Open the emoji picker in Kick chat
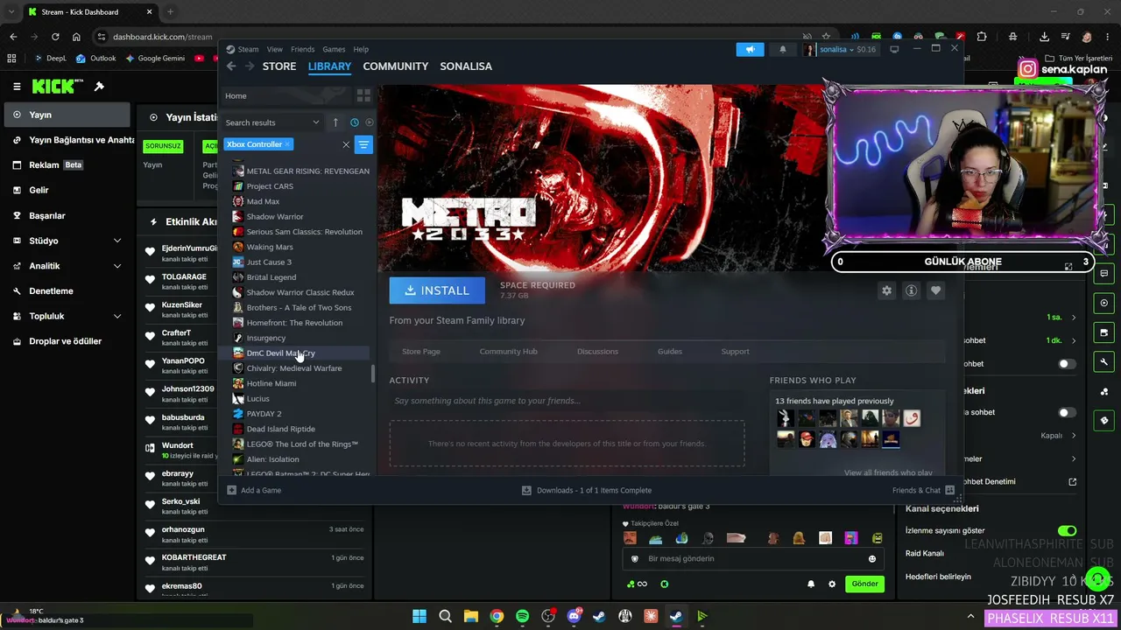Image resolution: width=1121 pixels, height=630 pixels. tap(871, 558)
